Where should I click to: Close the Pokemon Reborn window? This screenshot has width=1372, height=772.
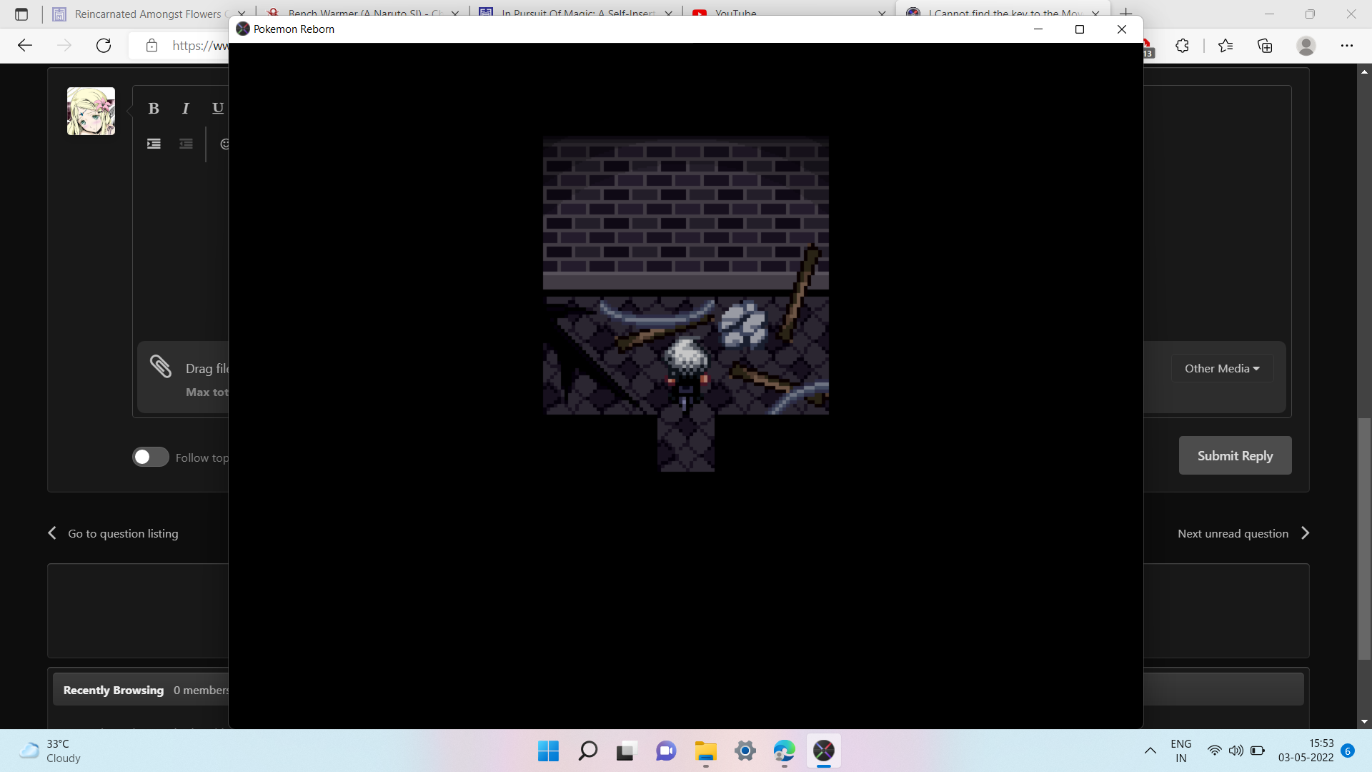[1122, 29]
